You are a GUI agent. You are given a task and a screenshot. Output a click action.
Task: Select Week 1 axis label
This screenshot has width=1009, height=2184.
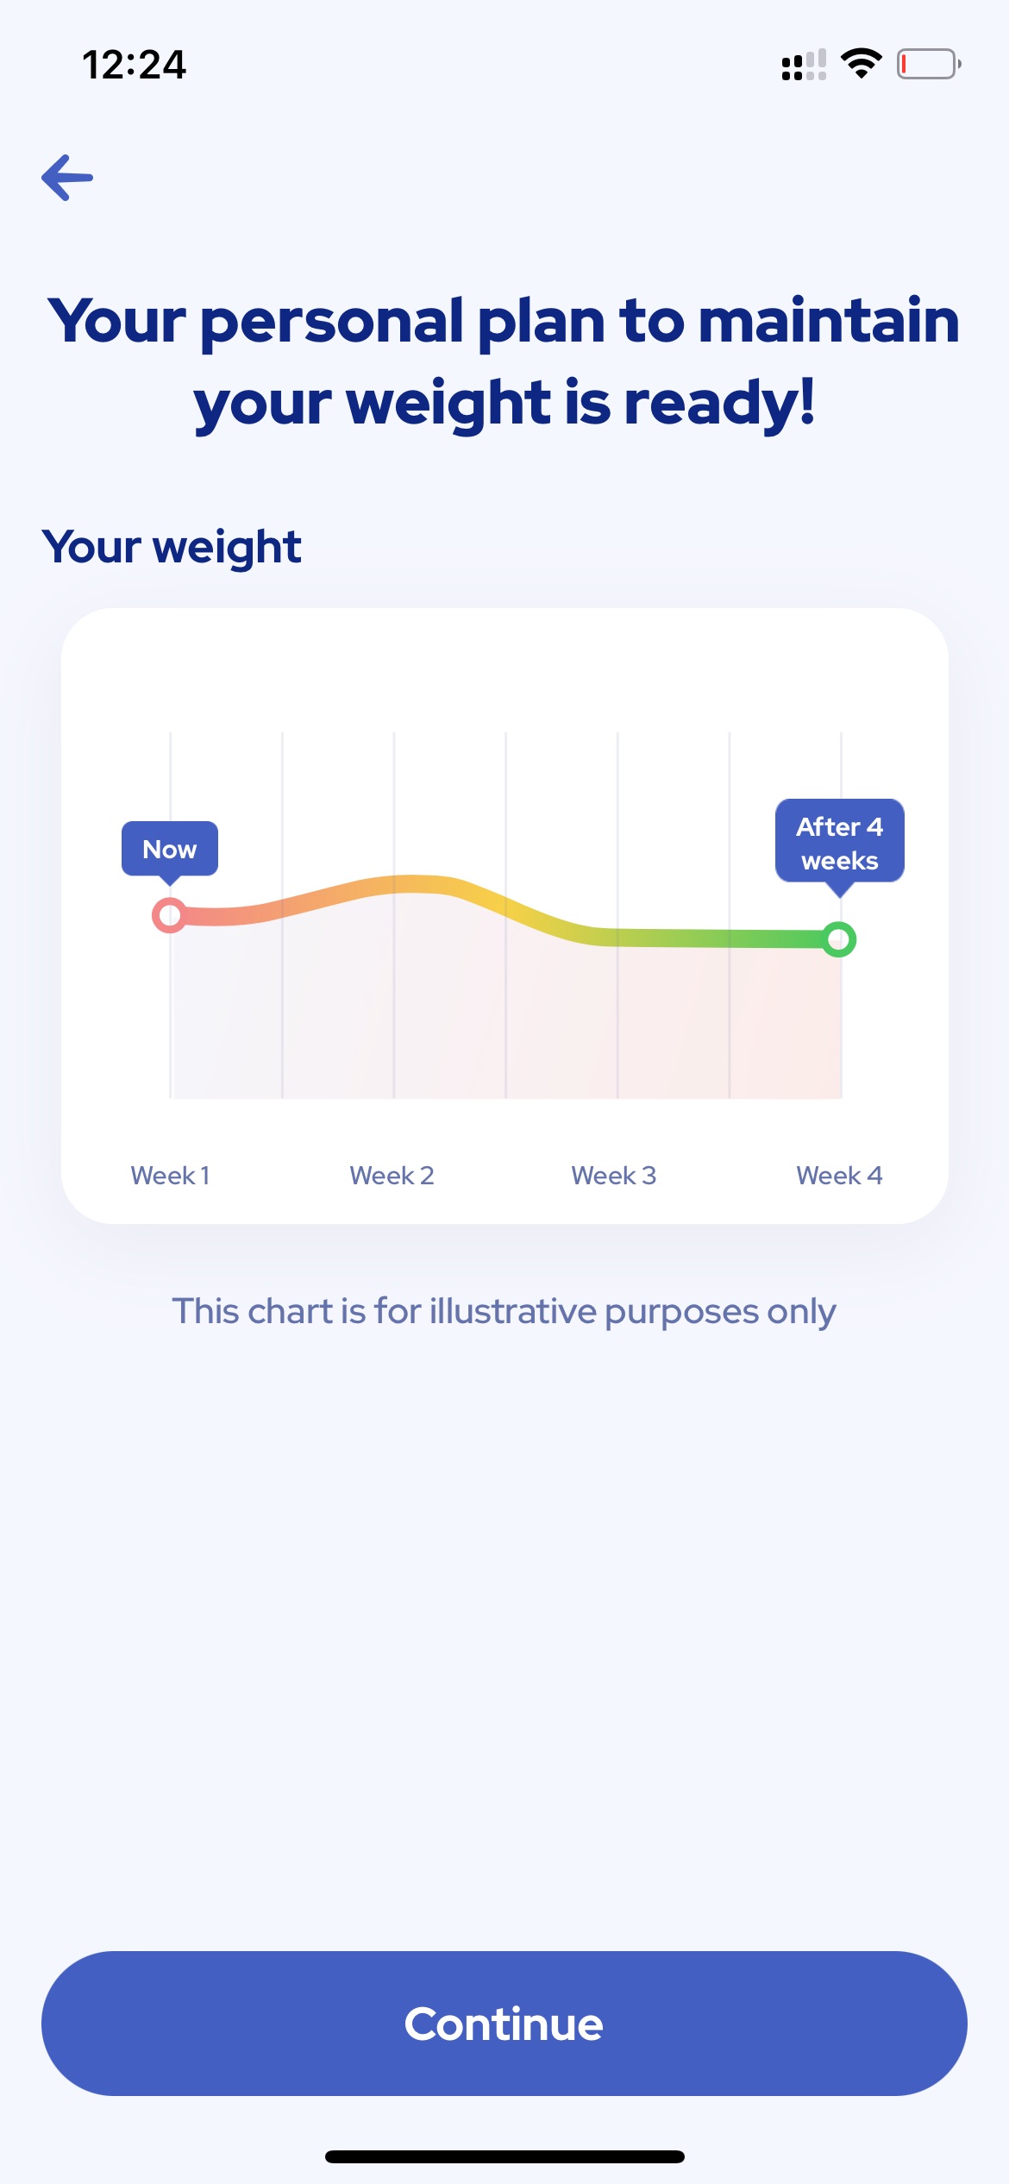click(x=170, y=1175)
